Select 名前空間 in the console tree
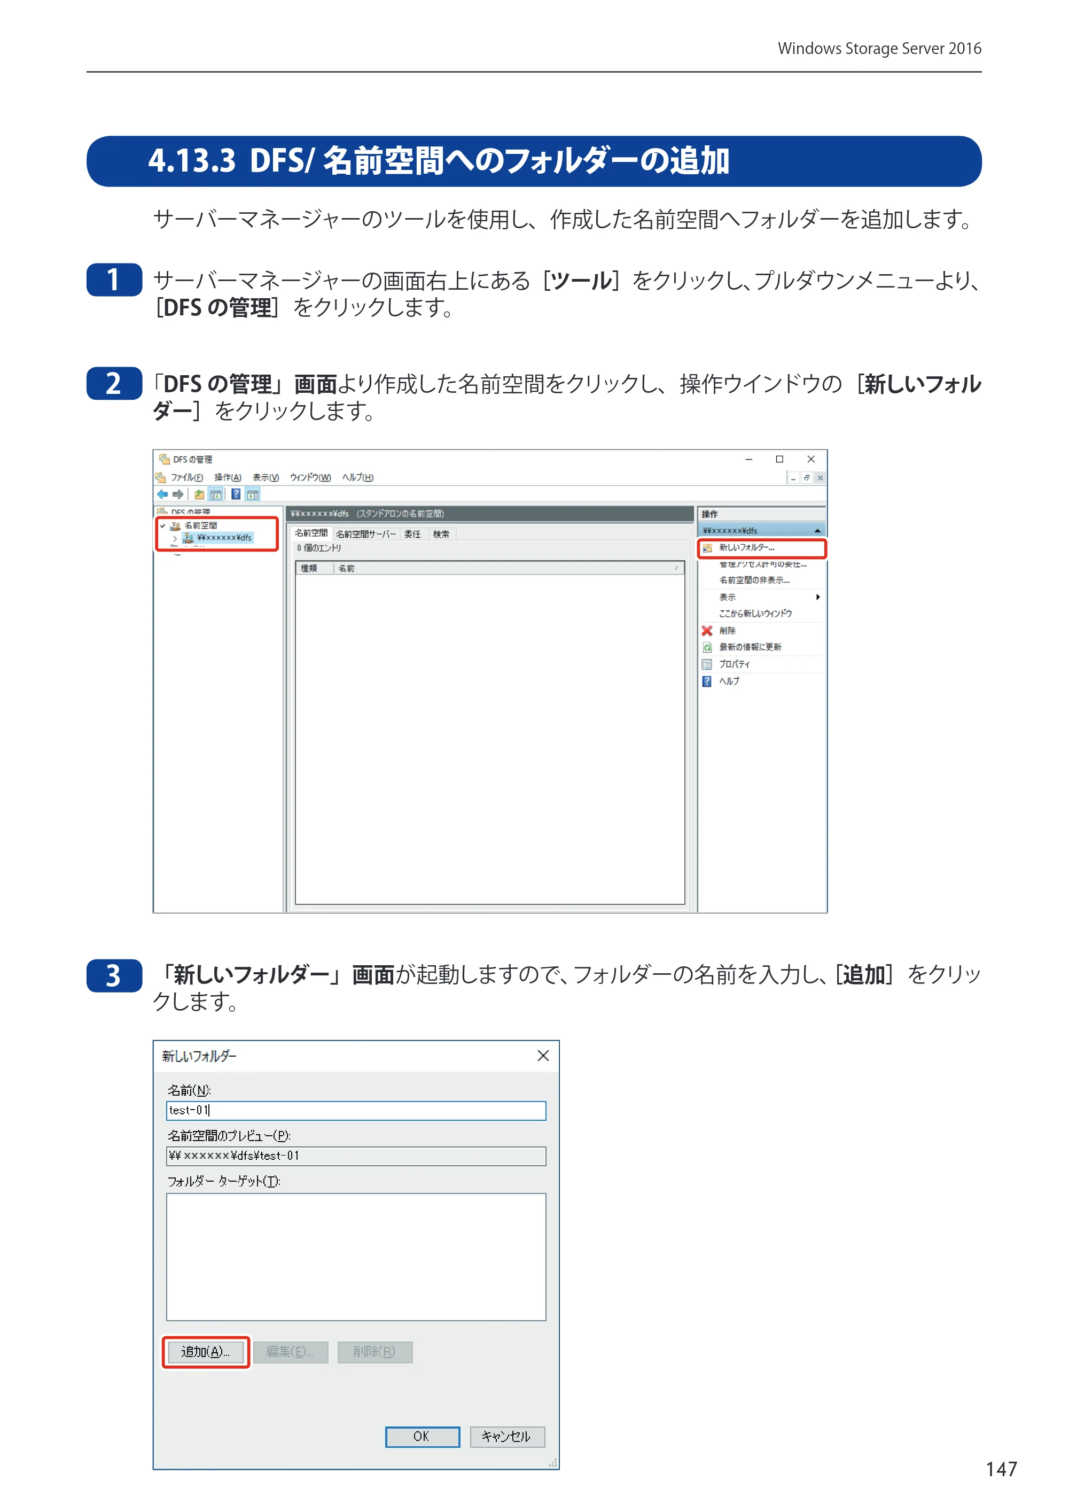This screenshot has width=1069, height=1512. [201, 525]
